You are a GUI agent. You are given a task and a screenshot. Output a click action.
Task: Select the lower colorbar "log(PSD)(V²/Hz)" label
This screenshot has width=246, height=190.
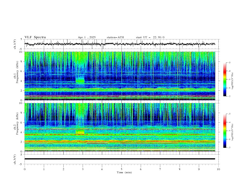[233, 132]
